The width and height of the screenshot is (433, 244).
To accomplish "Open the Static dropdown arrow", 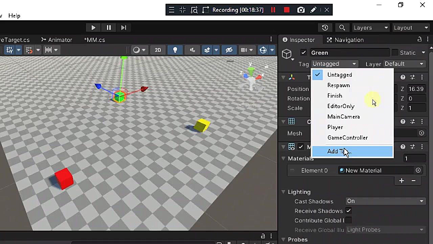I will coord(423,52).
